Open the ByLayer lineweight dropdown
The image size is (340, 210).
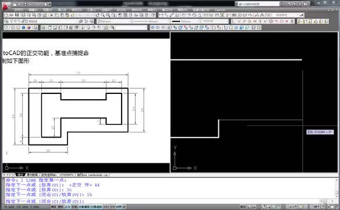185,21
